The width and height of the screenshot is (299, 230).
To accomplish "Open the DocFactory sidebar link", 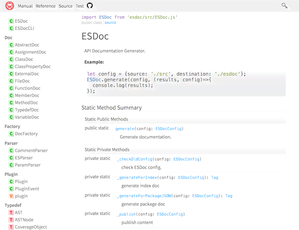I will click(x=26, y=134).
